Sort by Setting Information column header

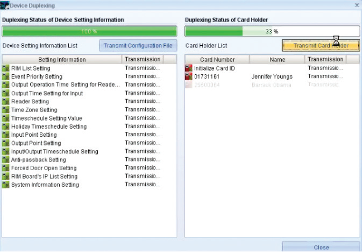(x=62, y=60)
